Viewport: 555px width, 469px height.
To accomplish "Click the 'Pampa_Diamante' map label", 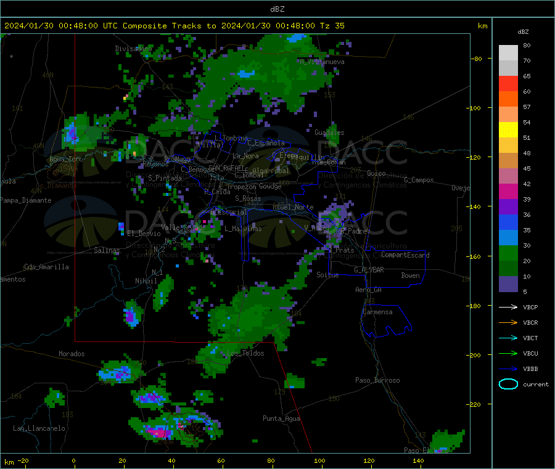I will tap(26, 200).
